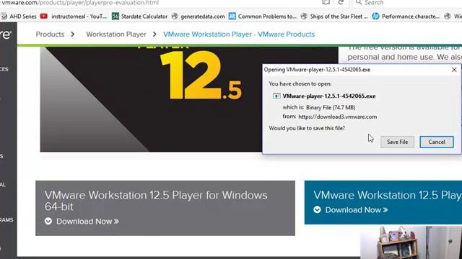This screenshot has width=462, height=259.
Task: Click VMware Workstation 12.5 Player for Windows heading
Action: (156, 201)
